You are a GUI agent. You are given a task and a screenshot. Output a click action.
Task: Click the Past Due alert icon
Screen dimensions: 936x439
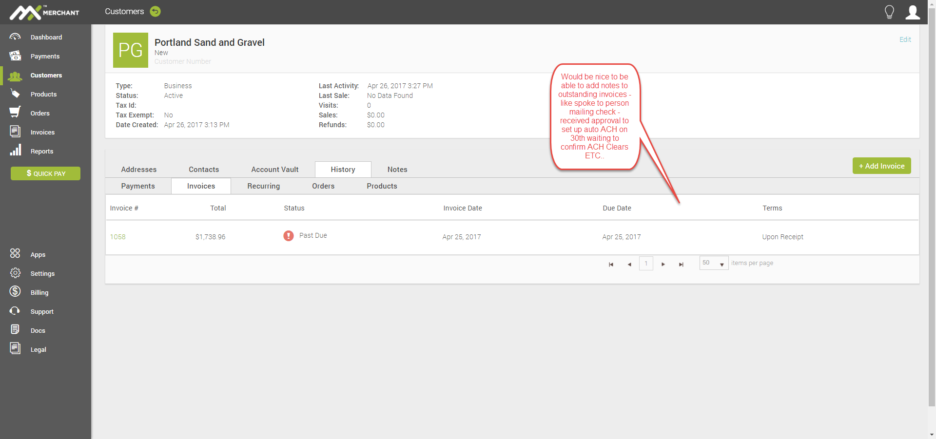coord(289,236)
